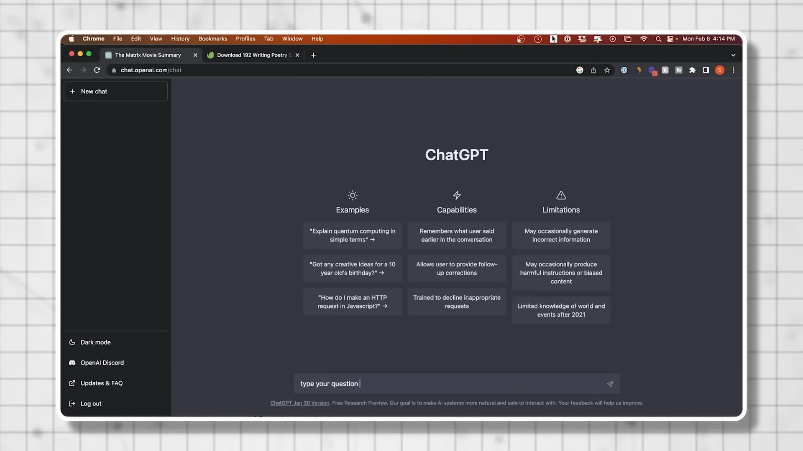This screenshot has height=451, width=803.
Task: Expand the tab search chevron dropdown
Action: click(x=733, y=55)
